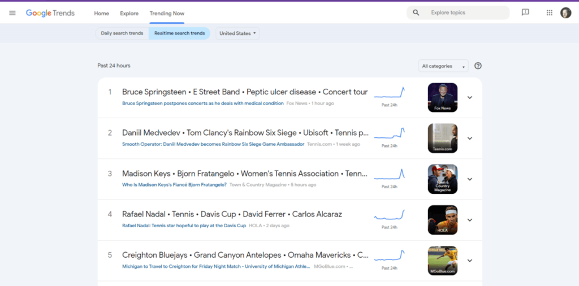The height and width of the screenshot is (286, 579).
Task: Open the All categories dropdown
Action: [443, 66]
